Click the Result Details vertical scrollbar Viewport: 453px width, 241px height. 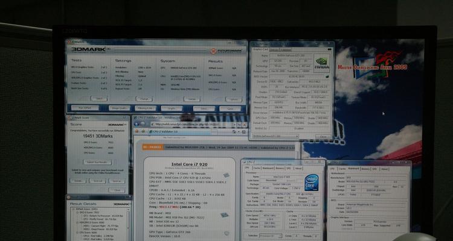(x=129, y=224)
